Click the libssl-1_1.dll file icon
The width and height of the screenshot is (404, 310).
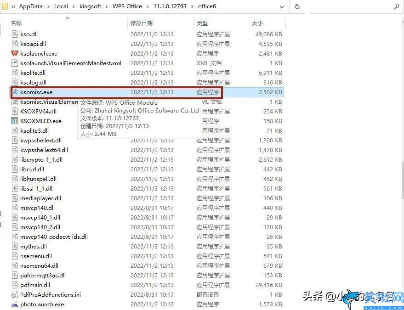pyautogui.click(x=15, y=189)
